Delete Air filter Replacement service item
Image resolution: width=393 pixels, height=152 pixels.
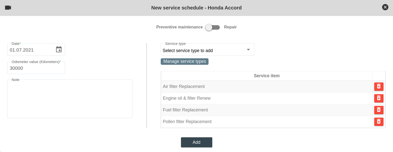click(378, 86)
